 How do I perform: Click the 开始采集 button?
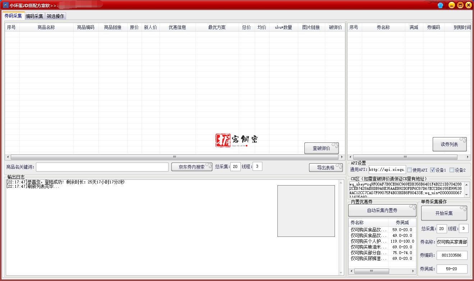coord(444,213)
